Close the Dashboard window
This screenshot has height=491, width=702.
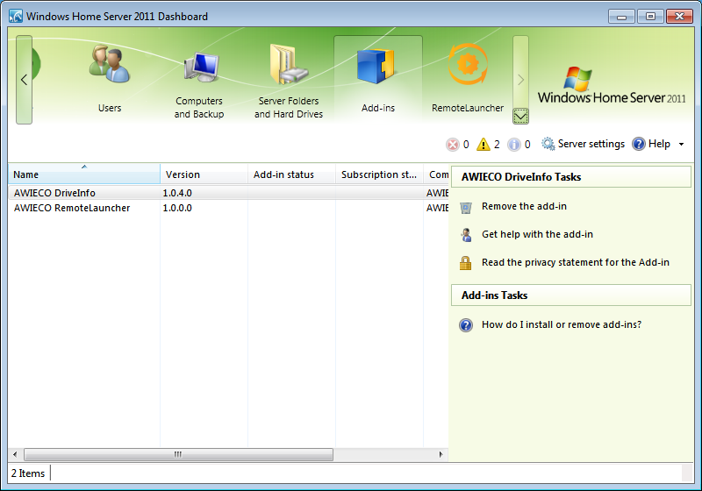pyautogui.click(x=679, y=17)
